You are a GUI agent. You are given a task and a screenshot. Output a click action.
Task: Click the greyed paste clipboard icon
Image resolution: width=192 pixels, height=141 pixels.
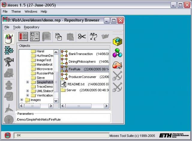(x=70, y=37)
